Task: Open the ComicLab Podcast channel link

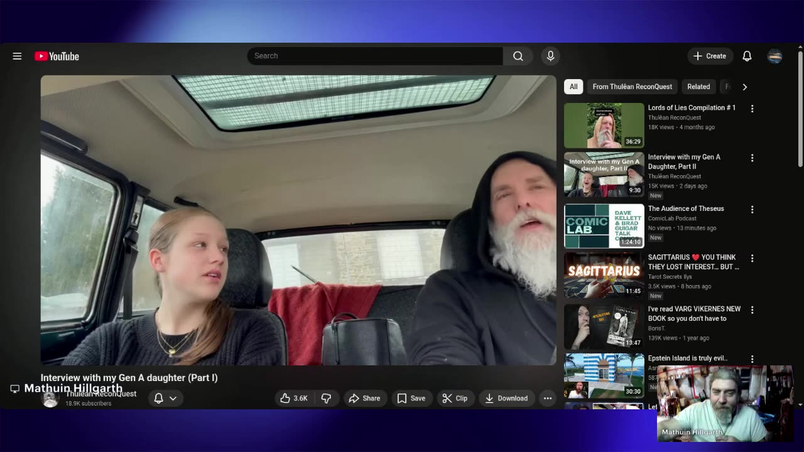Action: (672, 218)
